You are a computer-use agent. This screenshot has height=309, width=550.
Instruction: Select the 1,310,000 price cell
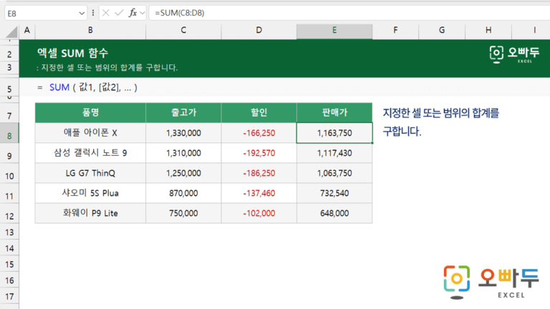click(x=183, y=153)
